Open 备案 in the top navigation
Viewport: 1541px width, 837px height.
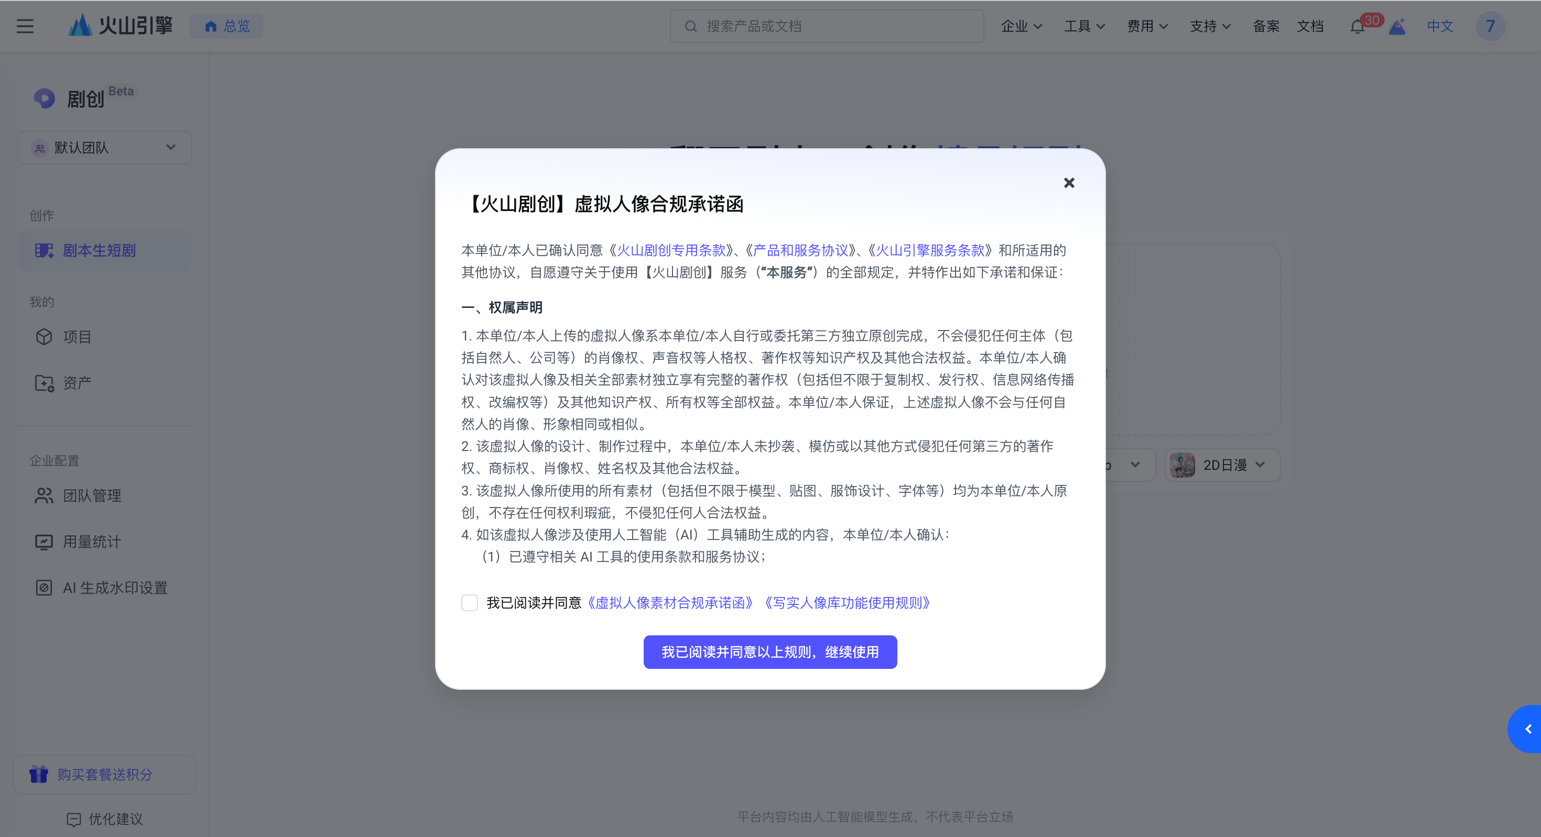pyautogui.click(x=1266, y=26)
